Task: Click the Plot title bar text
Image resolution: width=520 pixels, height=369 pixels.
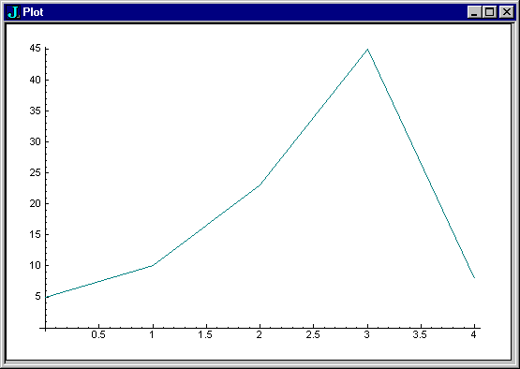Action: point(33,12)
